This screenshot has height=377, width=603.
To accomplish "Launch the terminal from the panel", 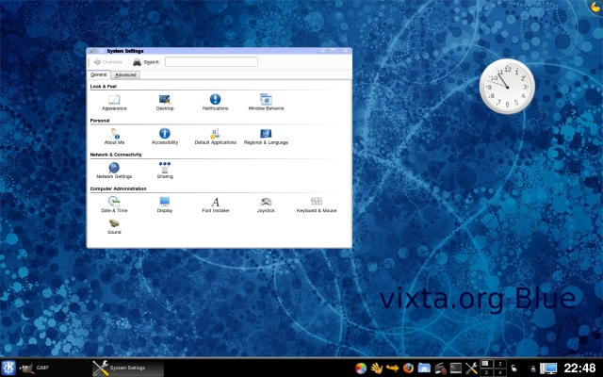I will (456, 369).
